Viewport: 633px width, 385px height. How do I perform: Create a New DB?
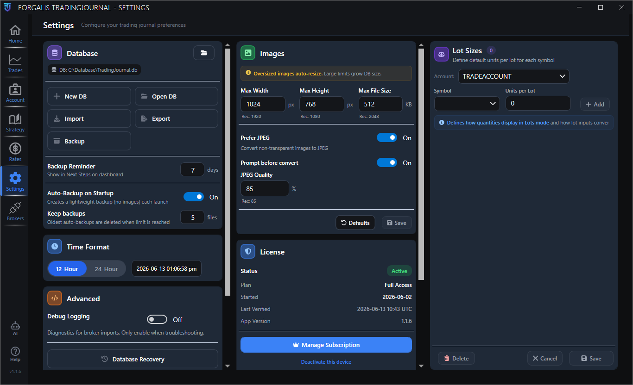coord(89,96)
